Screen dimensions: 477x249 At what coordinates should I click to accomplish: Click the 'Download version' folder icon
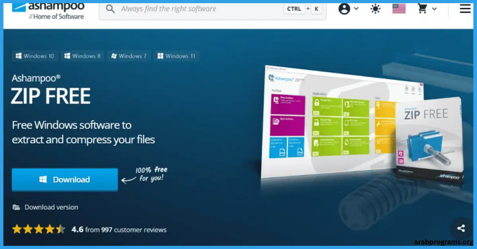tap(16, 207)
